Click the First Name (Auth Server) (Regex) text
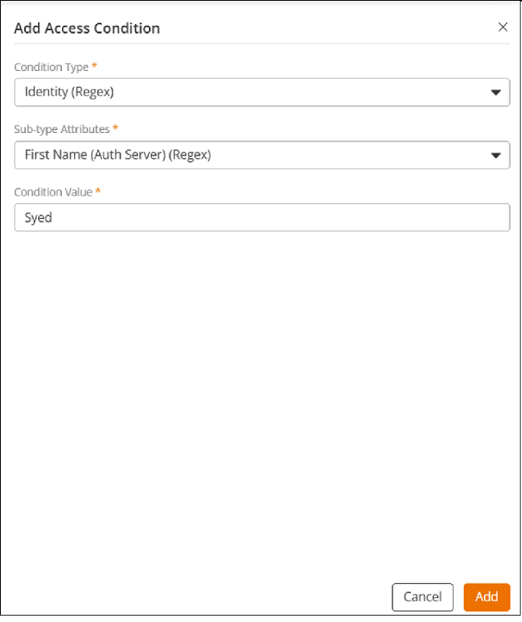522x622 pixels. [118, 155]
